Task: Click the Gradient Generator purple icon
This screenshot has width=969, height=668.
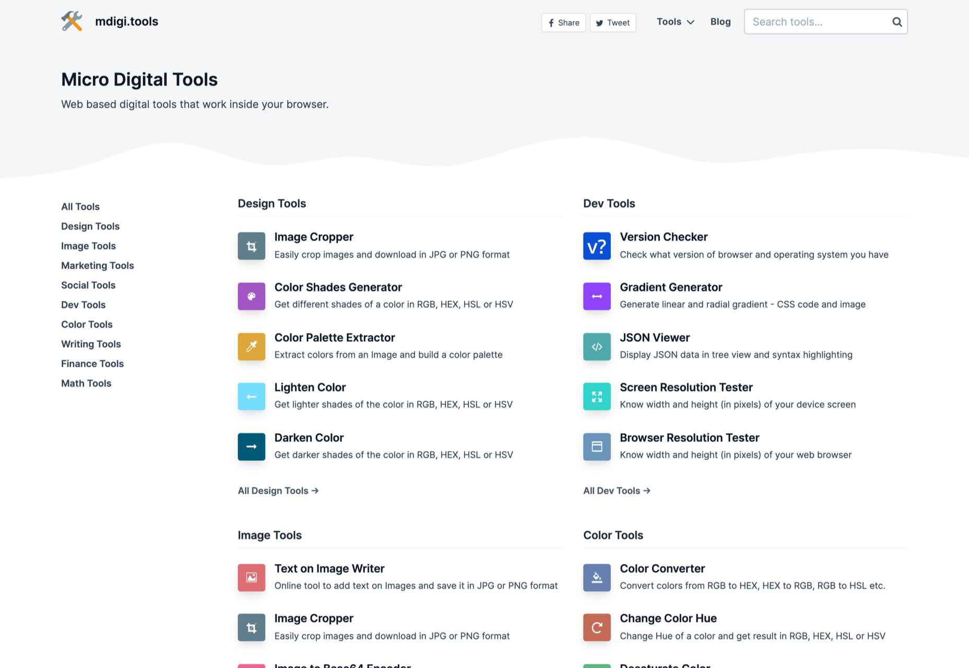Action: click(x=597, y=296)
